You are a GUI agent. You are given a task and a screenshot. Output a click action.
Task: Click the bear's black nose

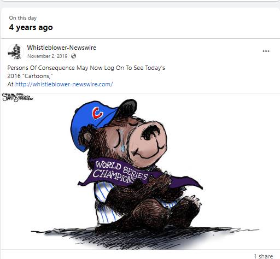151,132
